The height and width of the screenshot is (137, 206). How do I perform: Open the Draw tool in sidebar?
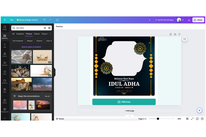[x=5, y=72]
